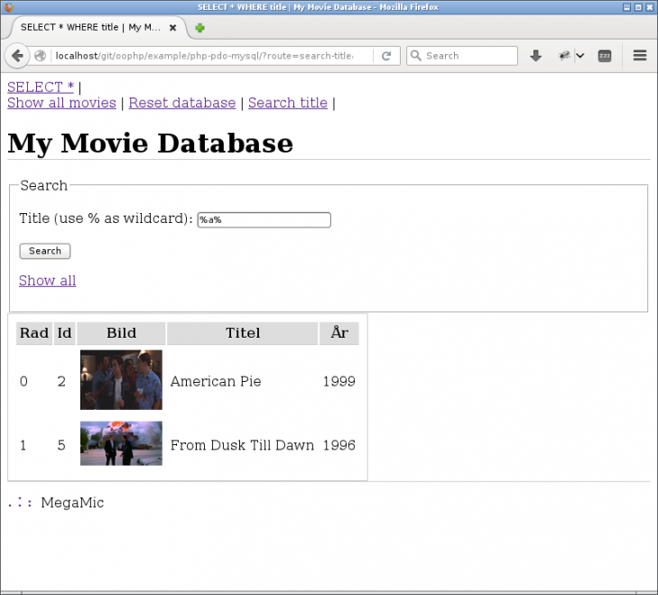This screenshot has width=658, height=595.
Task: Click the År column header
Action: point(339,333)
